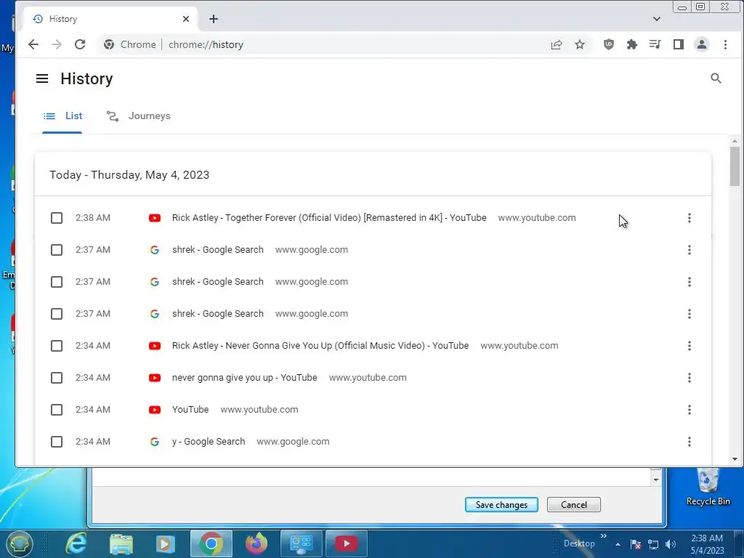Viewport: 744px width, 558px height.
Task: Open the History hamburger menu
Action: (x=42, y=78)
